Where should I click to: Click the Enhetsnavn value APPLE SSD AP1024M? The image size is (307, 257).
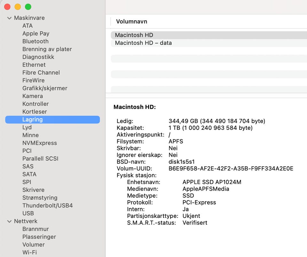point(212,182)
